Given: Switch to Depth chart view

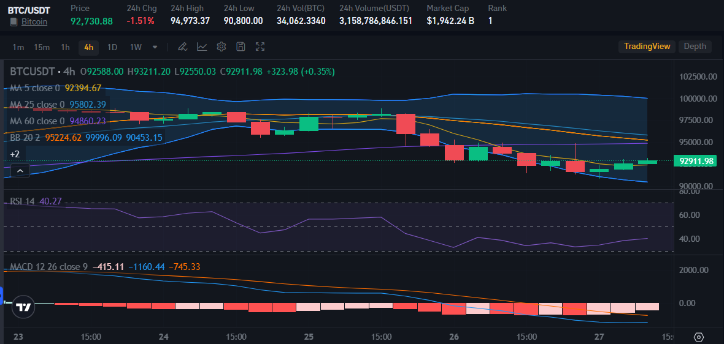Looking at the screenshot, I should coord(695,46).
